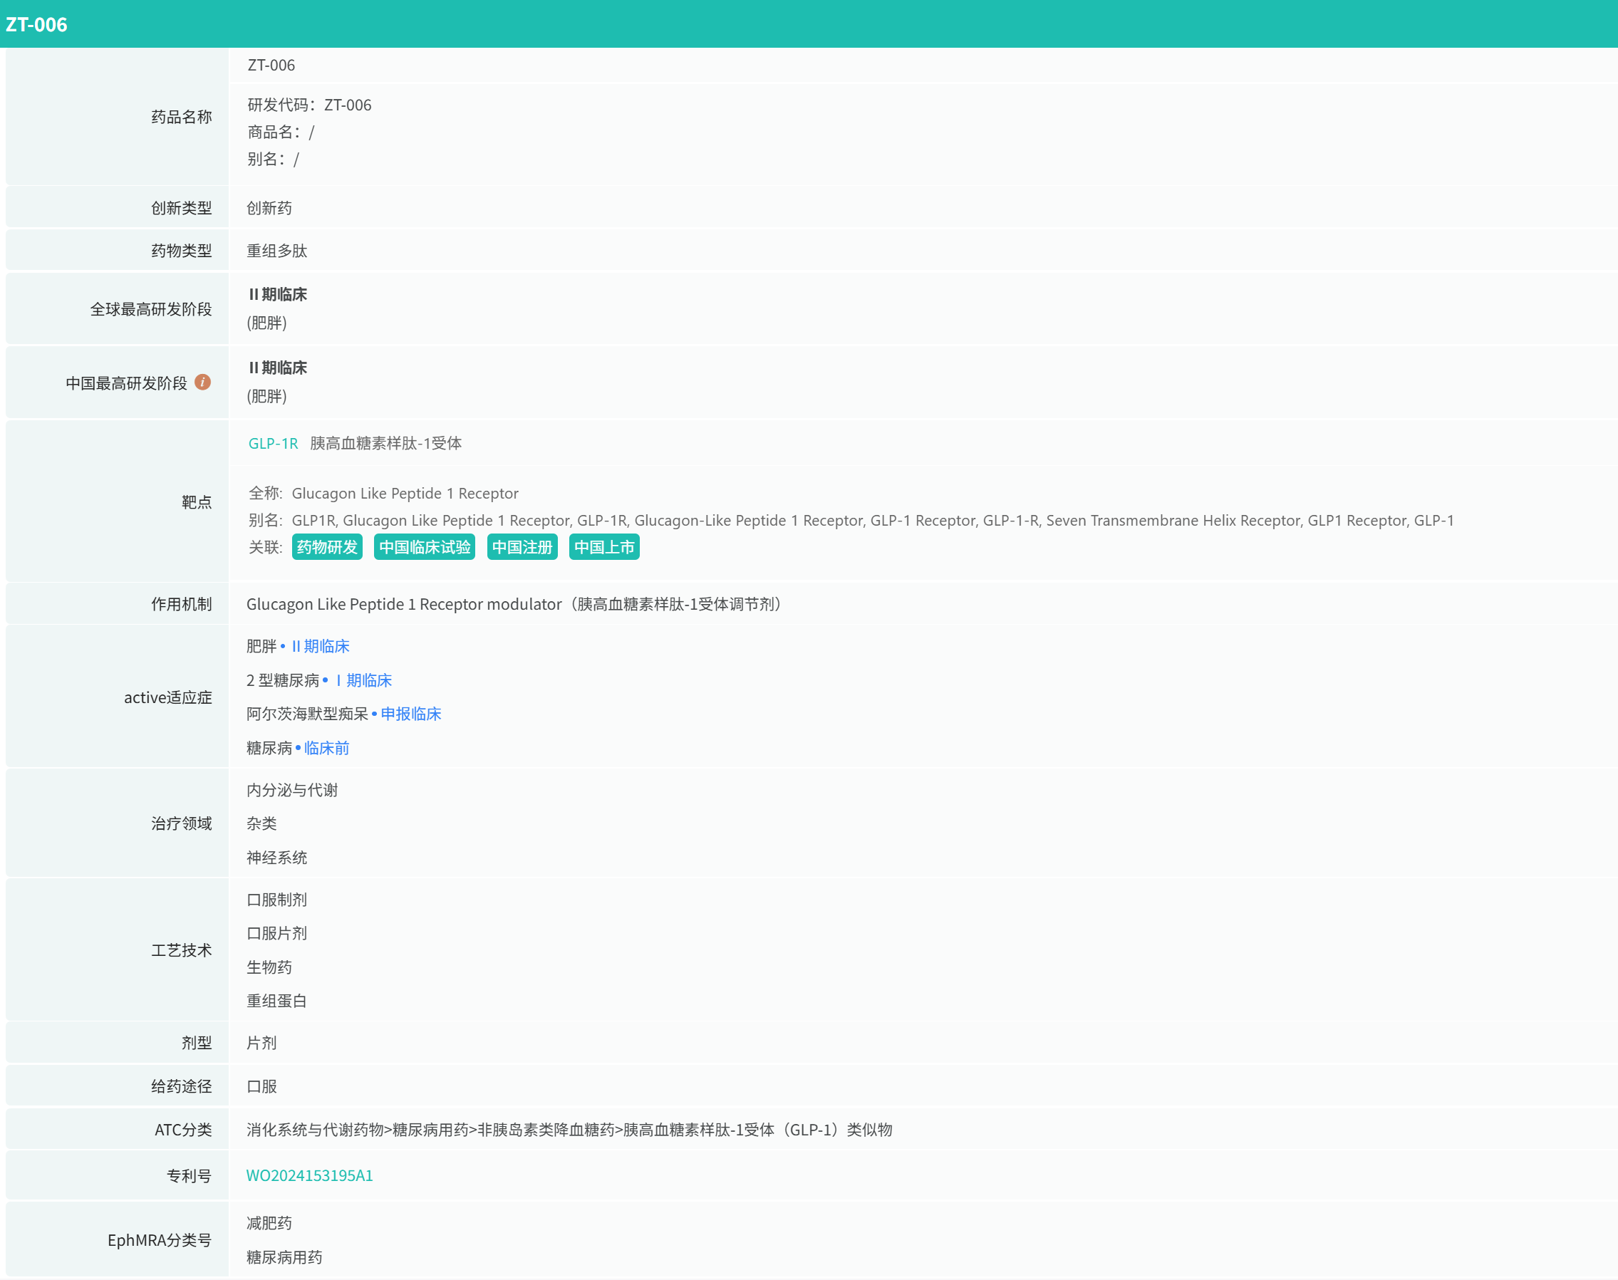This screenshot has height=1280, width=1618.
Task: Click the bold II 期临床 under 全球最高研发阶段
Action: [x=278, y=294]
